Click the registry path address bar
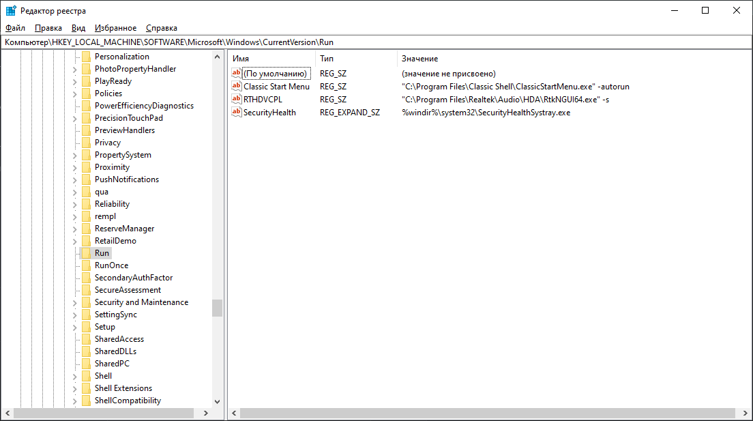 pyautogui.click(x=376, y=42)
